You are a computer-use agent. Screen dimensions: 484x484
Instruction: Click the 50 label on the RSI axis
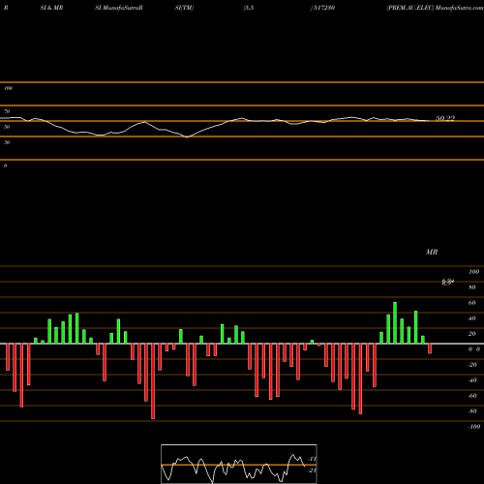point(7,127)
